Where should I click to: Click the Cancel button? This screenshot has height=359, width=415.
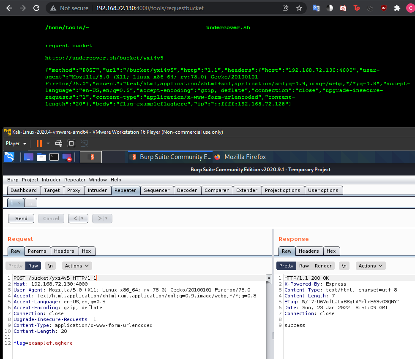[51, 219]
